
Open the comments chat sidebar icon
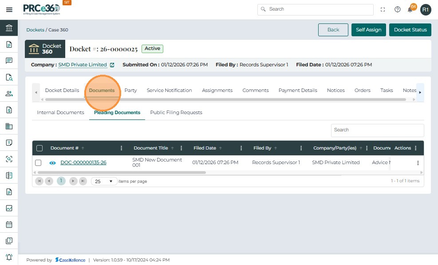pos(9,61)
